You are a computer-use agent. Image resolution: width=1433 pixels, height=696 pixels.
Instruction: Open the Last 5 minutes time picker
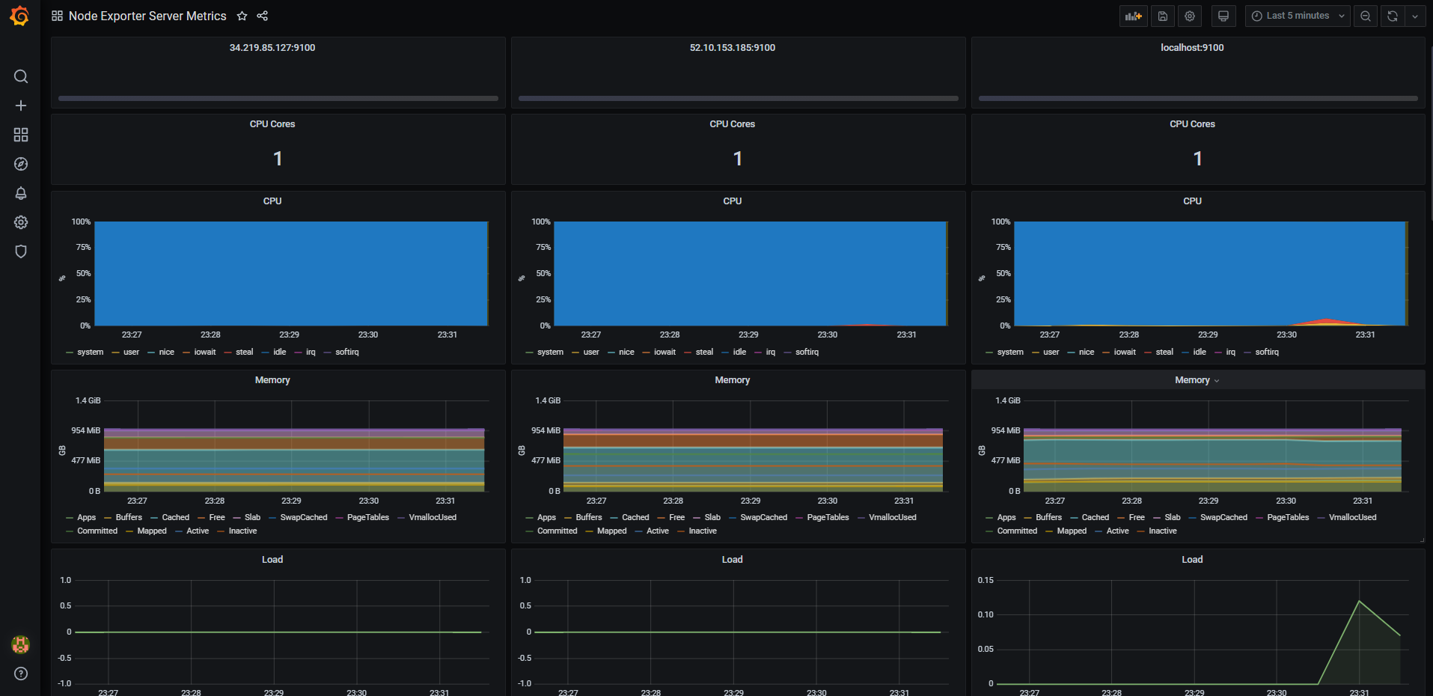click(1297, 16)
